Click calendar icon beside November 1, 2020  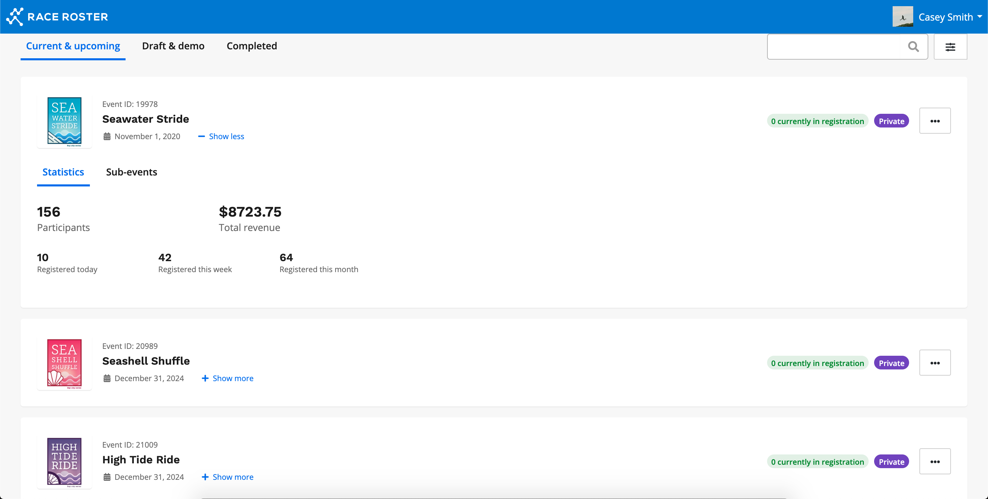pyautogui.click(x=107, y=136)
